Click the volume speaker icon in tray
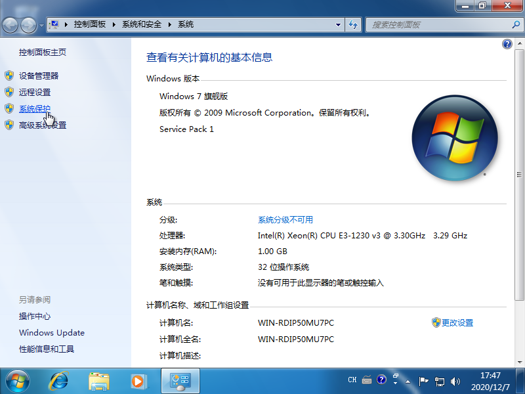The width and height of the screenshot is (525, 394). 455,380
